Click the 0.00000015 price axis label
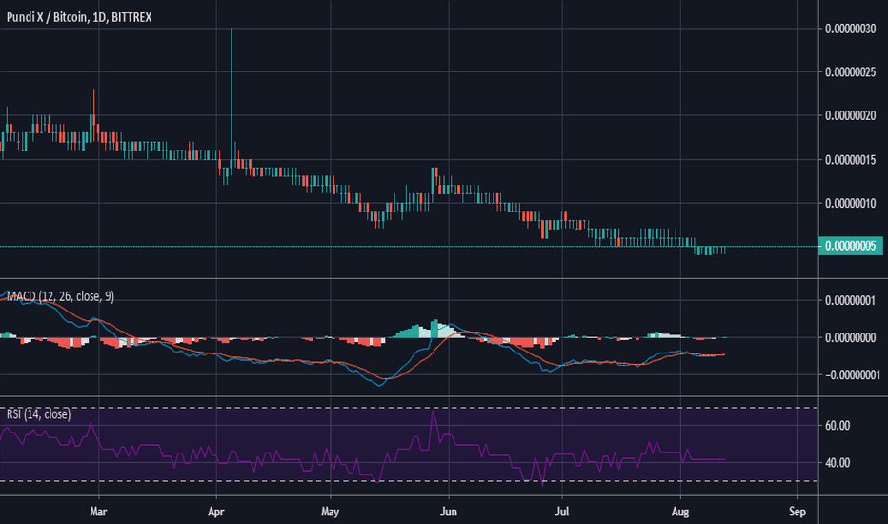Screen dimensions: 888x524 click(850, 160)
